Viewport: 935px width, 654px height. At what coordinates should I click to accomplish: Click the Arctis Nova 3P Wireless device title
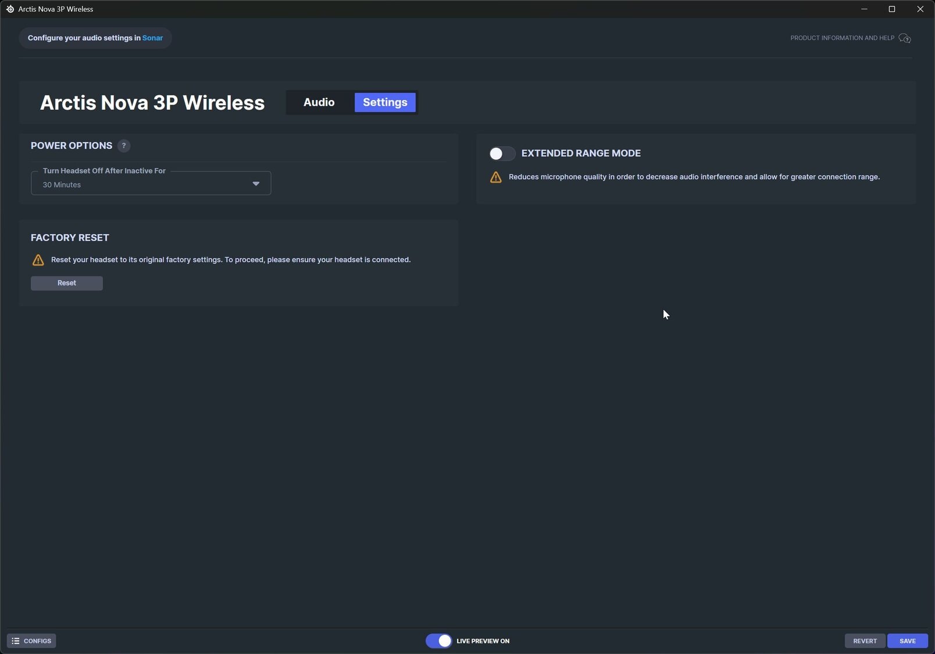tap(152, 103)
